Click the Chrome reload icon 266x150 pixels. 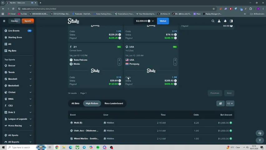(x=13, y=9)
